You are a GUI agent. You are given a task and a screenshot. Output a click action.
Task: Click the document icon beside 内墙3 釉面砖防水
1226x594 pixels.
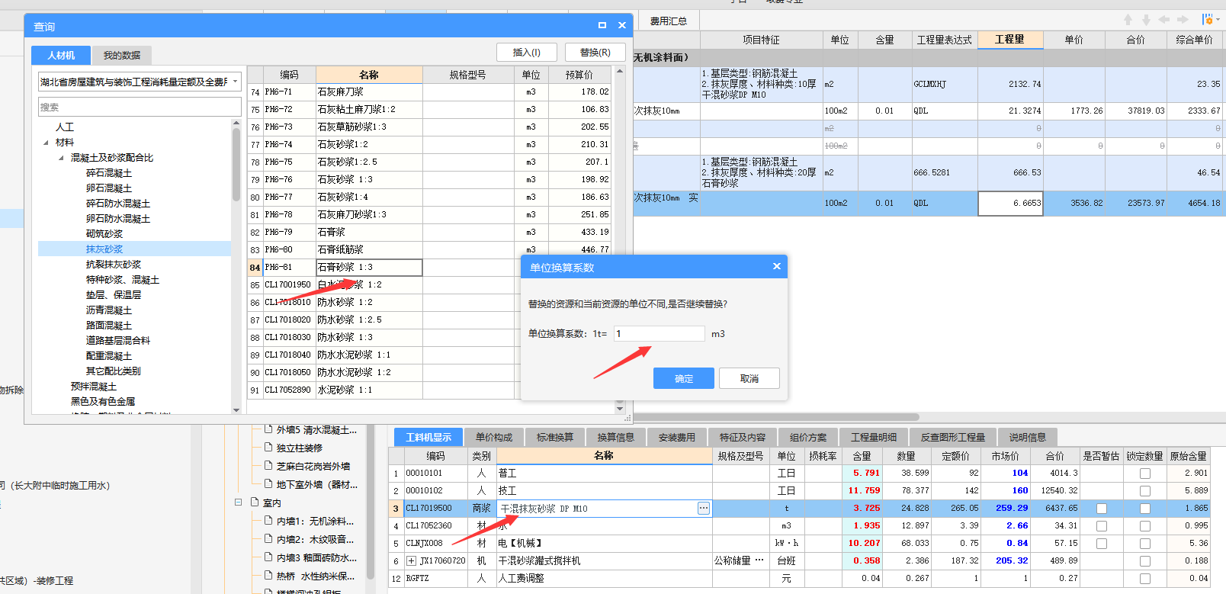268,557
